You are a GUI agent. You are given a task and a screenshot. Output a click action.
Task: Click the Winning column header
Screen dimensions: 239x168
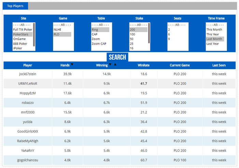(102, 65)
